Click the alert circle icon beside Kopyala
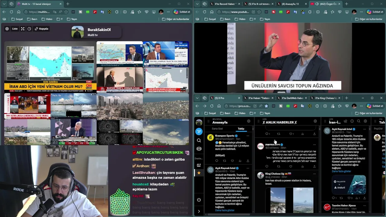 click(29, 29)
